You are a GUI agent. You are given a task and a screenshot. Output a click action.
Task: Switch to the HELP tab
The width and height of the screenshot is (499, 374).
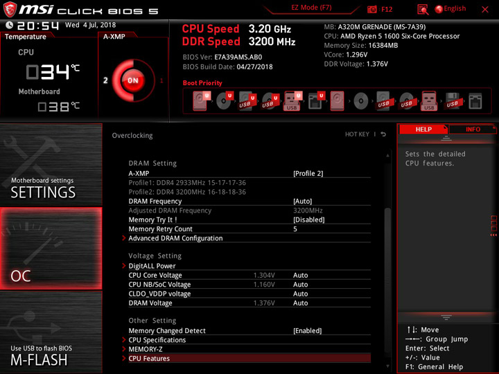(423, 129)
